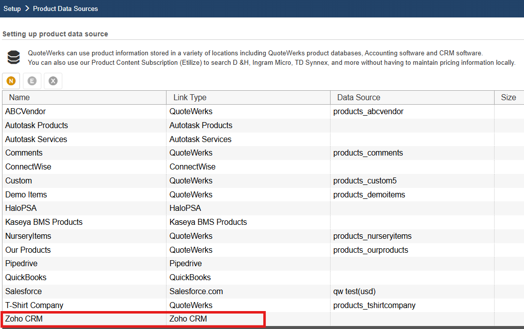The width and height of the screenshot is (524, 329).
Task: Choose the HaloPSA data source row
Action: (x=21, y=208)
